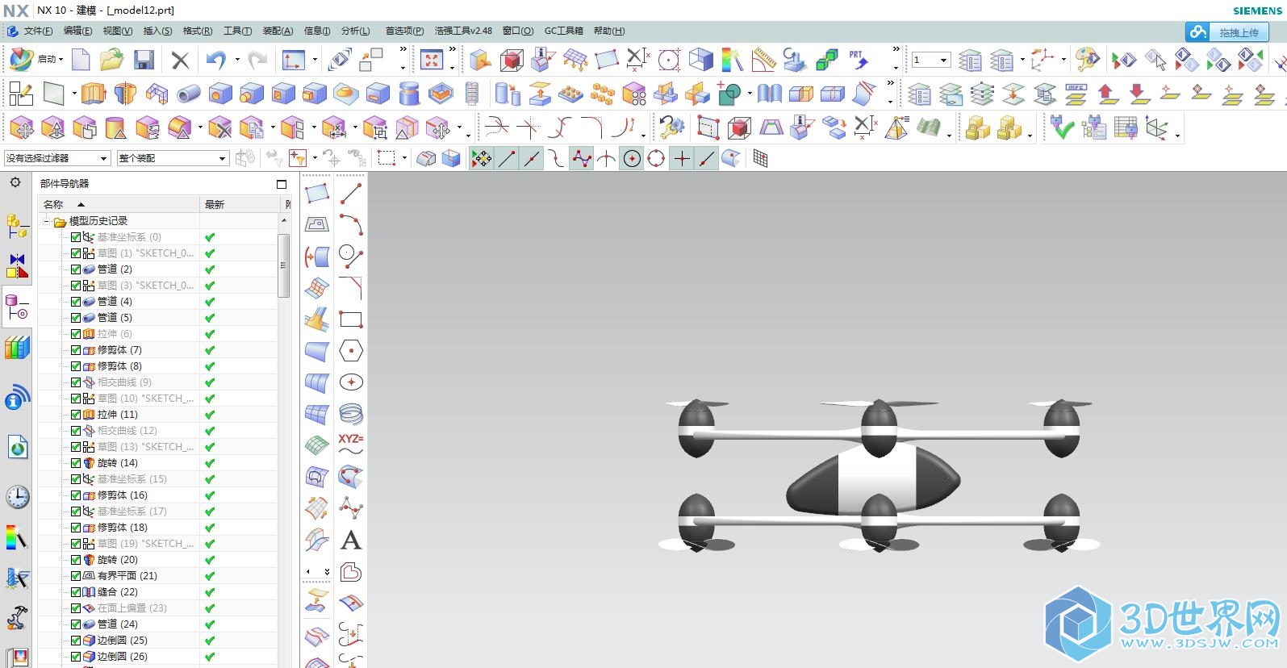Click the Delete X icon

180,60
